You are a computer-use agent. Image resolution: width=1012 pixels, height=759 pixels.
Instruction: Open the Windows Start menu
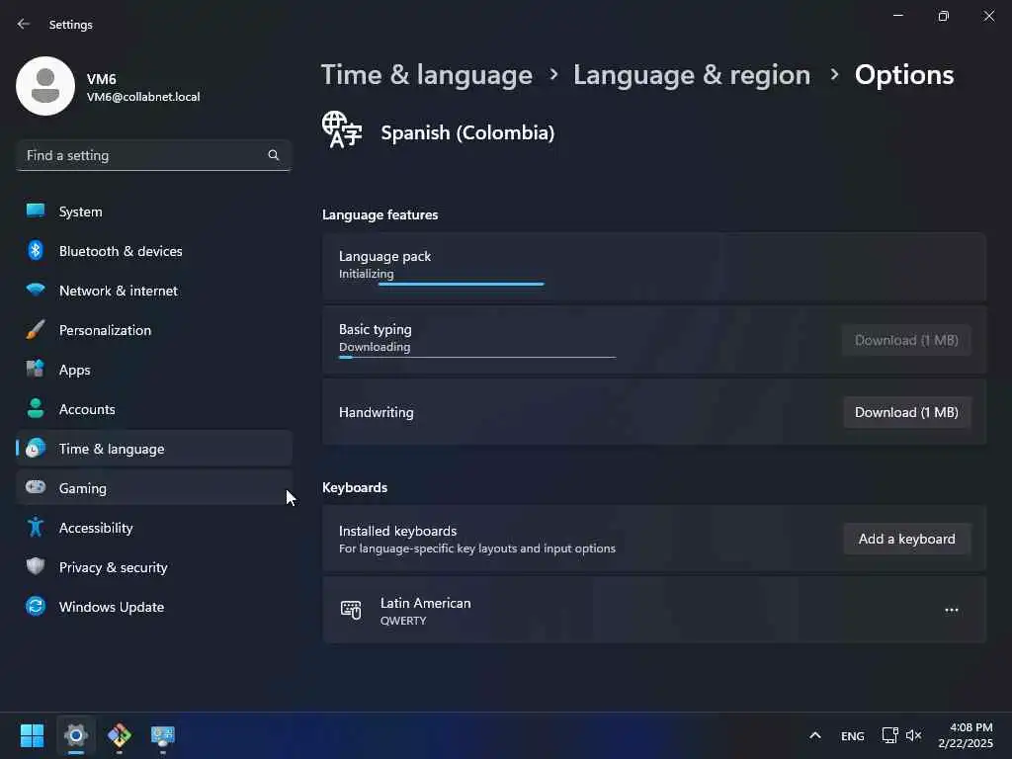pos(33,735)
